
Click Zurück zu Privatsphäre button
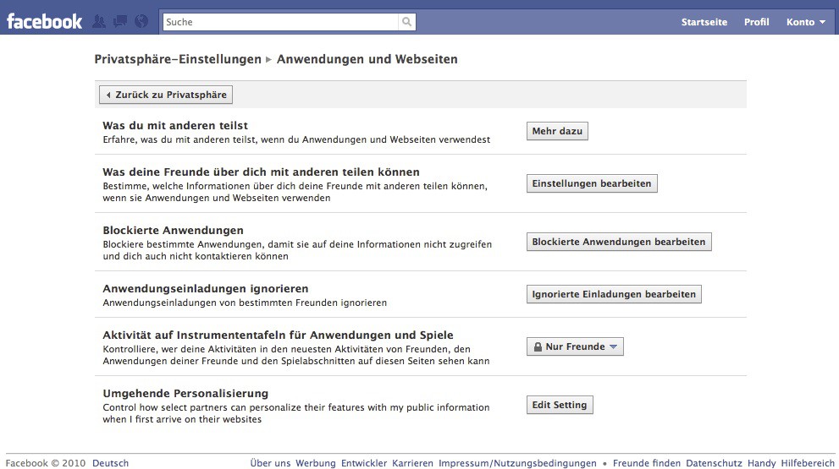coord(166,95)
